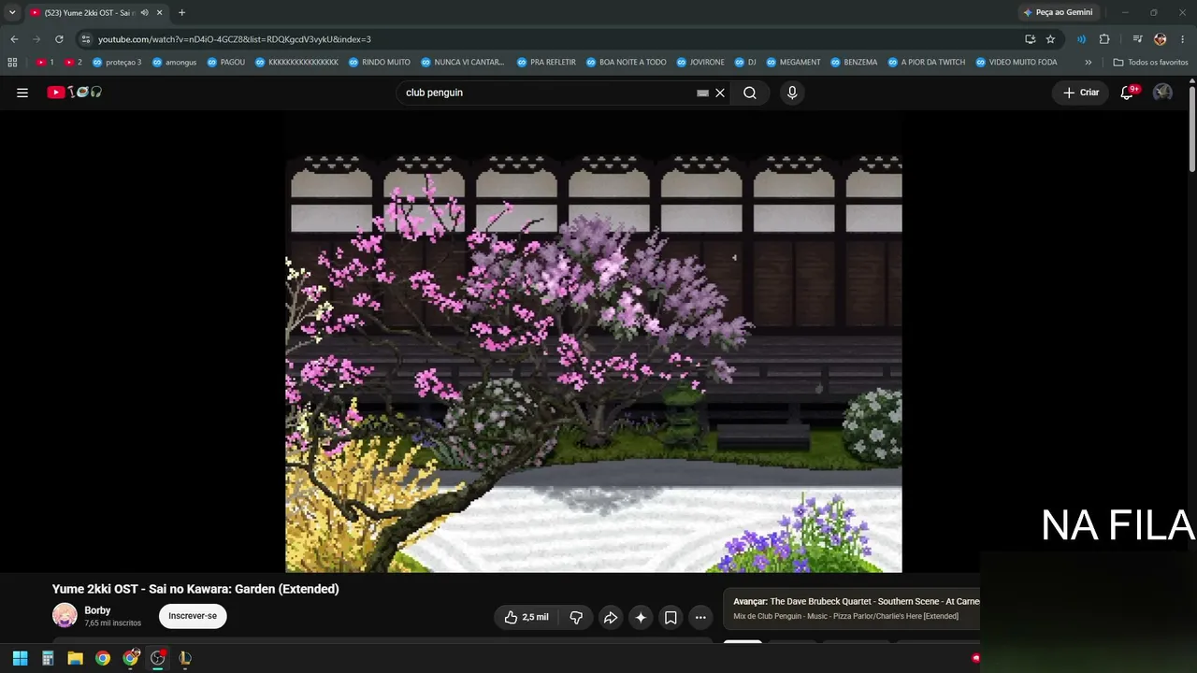Go back in browser history
Screen dimensions: 1197x673
click(x=14, y=39)
